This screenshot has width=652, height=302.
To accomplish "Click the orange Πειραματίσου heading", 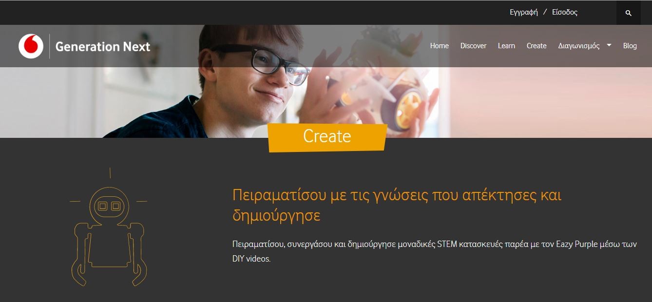I will tap(397, 205).
